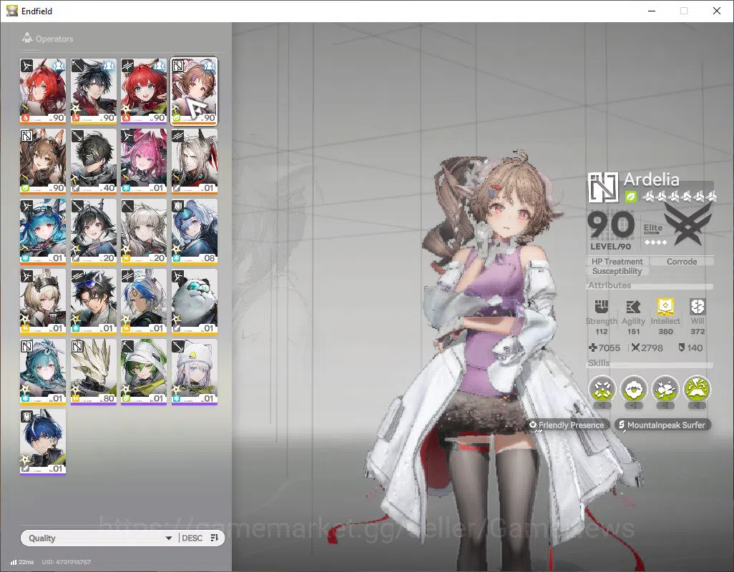Select the white-and-blue haired level 01 operator
The width and height of the screenshot is (734, 572).
click(x=144, y=301)
